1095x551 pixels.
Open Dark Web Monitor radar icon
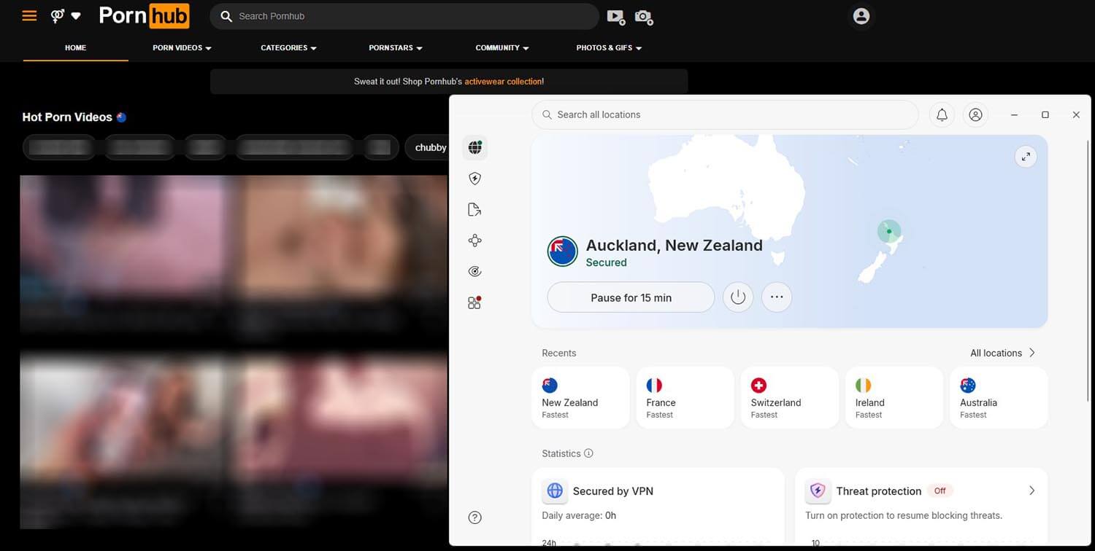pos(475,271)
